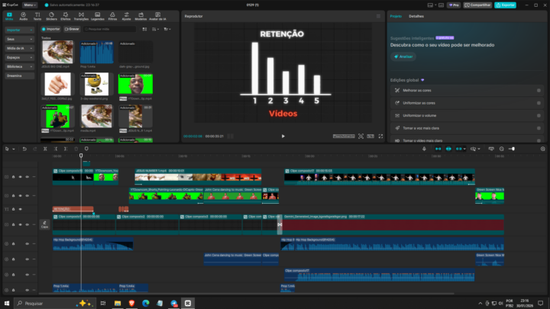This screenshot has width=550, height=309.
Task: Click the Analisar button
Action: click(x=403, y=56)
